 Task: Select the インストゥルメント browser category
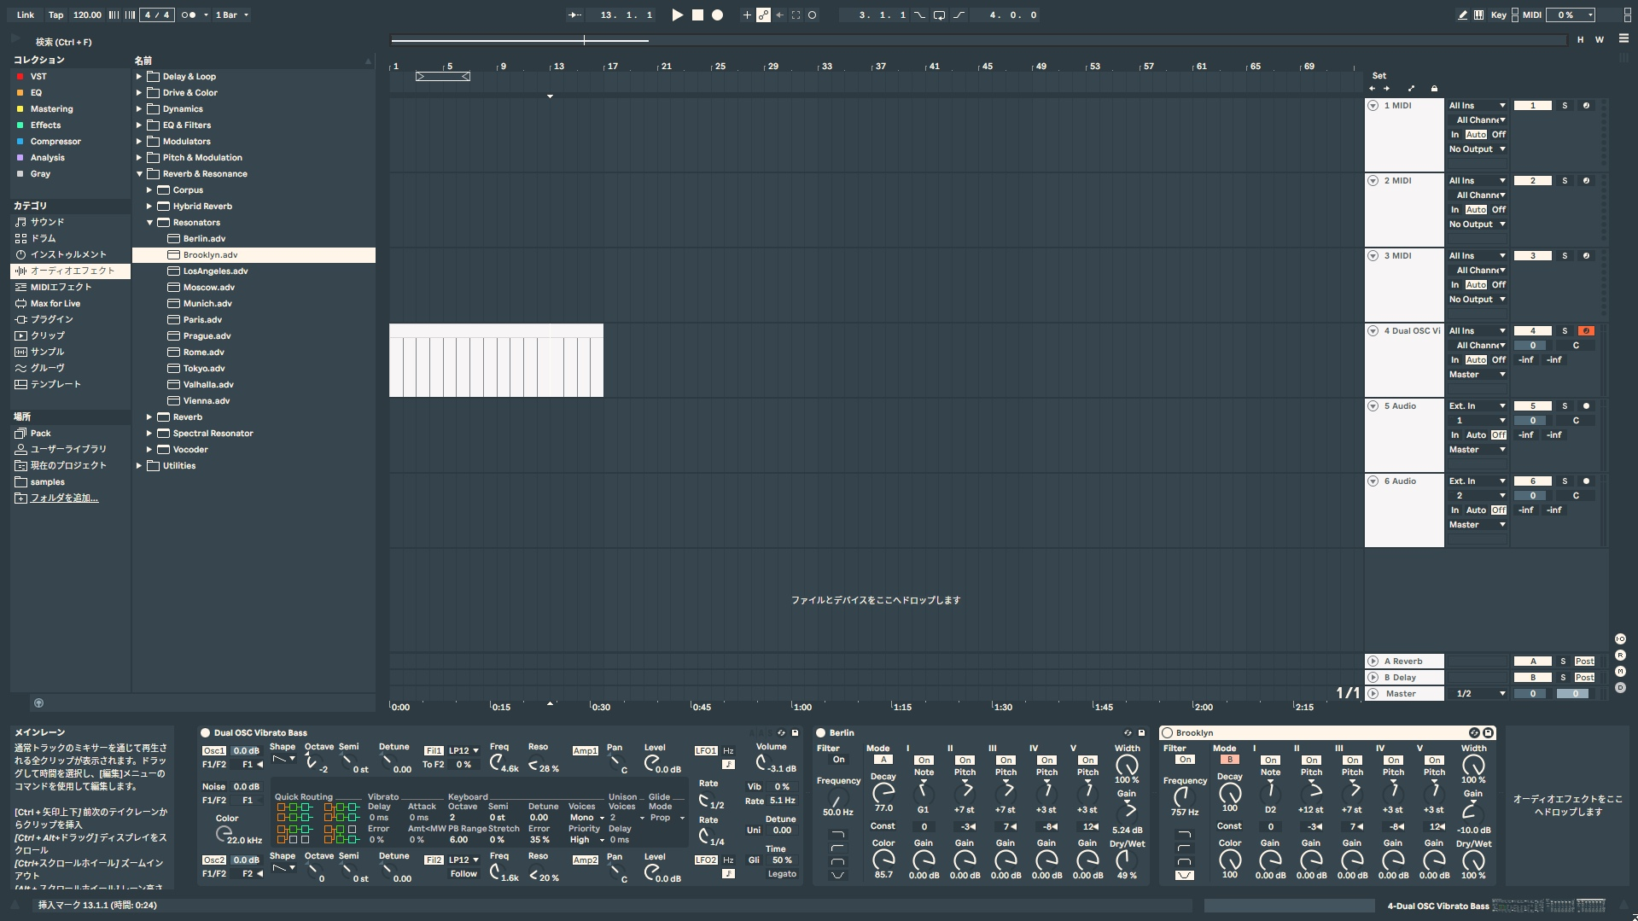pyautogui.click(x=68, y=254)
